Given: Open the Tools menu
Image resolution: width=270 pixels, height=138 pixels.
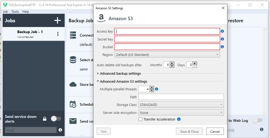Looking at the screenshot, I should click(x=15, y=12).
